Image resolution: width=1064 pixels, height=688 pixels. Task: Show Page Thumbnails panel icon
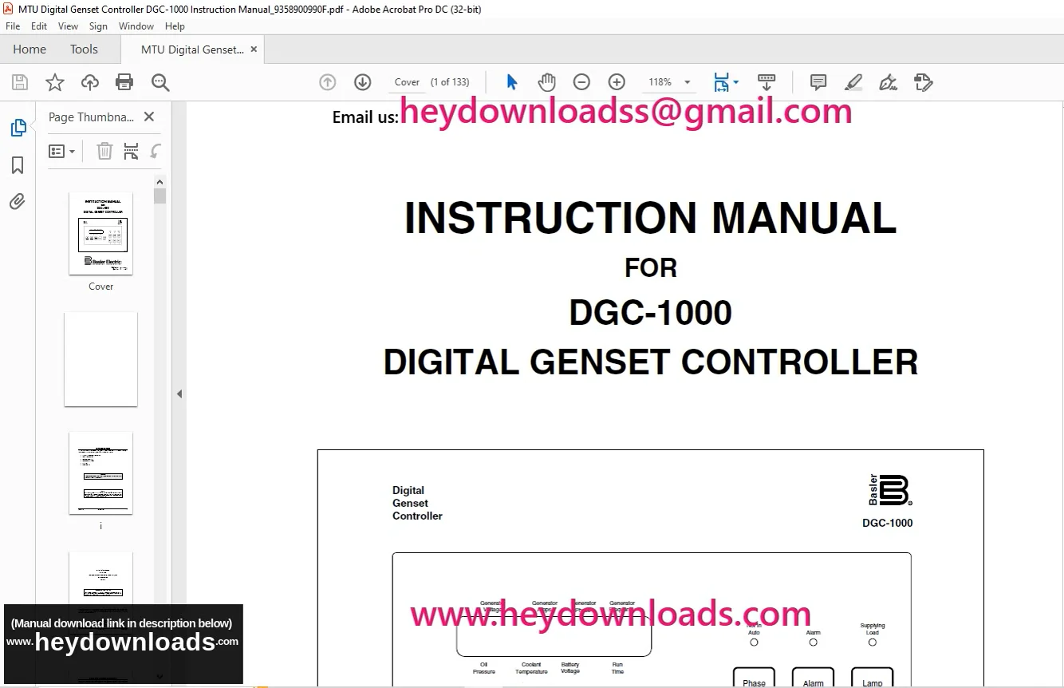[18, 128]
